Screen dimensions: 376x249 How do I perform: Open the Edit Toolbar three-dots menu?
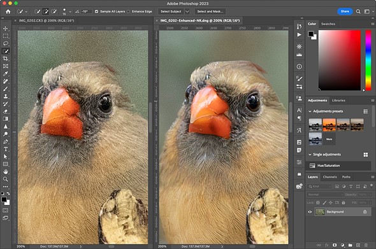tap(6, 187)
